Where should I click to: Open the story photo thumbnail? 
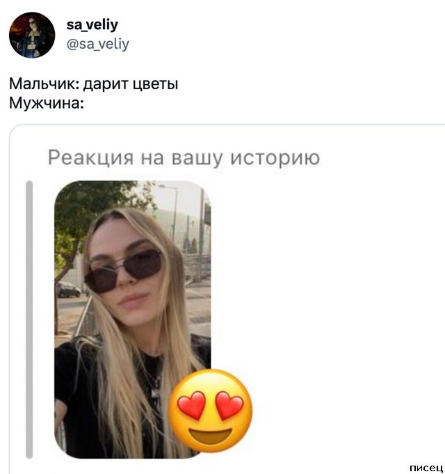133,319
